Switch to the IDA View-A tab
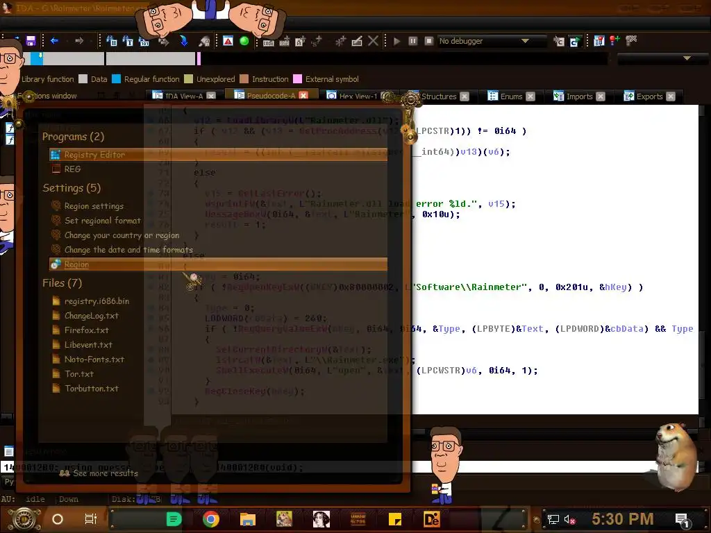711x533 pixels. coord(183,96)
